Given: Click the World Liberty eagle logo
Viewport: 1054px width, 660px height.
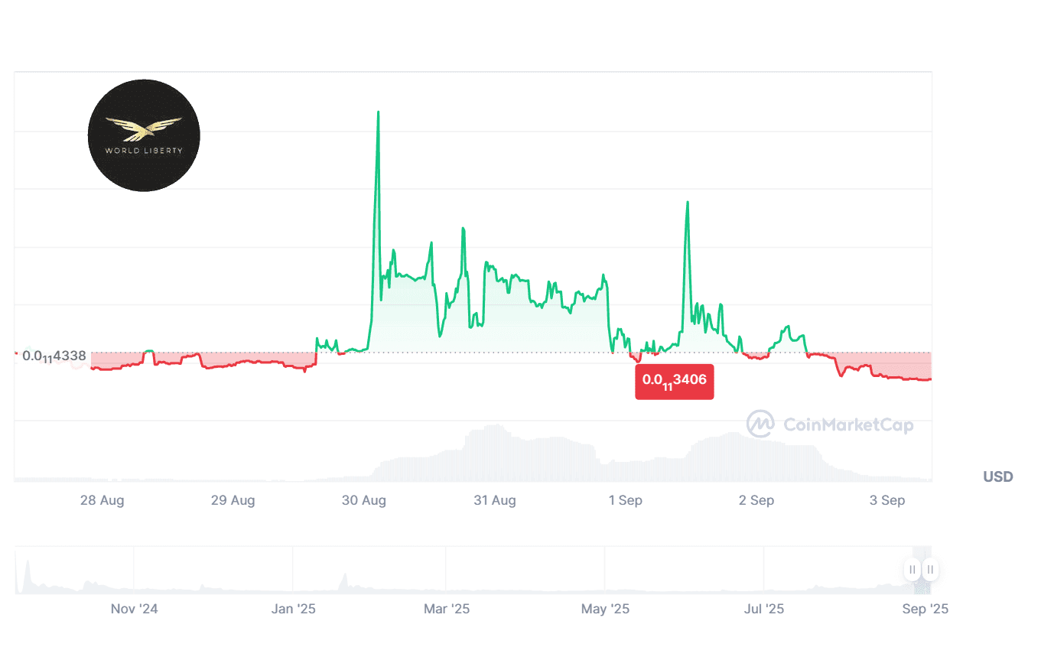Looking at the screenshot, I should pos(144,135).
